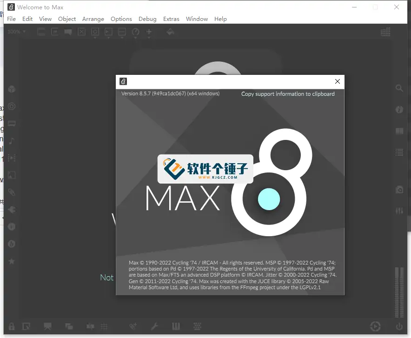Open the cube Objects browser in left sidebar
The image size is (411, 338).
(x=12, y=89)
